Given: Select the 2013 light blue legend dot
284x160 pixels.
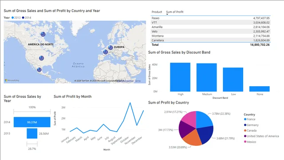Looking at the screenshot, I should 13,18.
